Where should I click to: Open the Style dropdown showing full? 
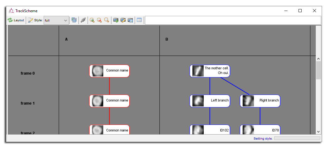click(x=56, y=20)
